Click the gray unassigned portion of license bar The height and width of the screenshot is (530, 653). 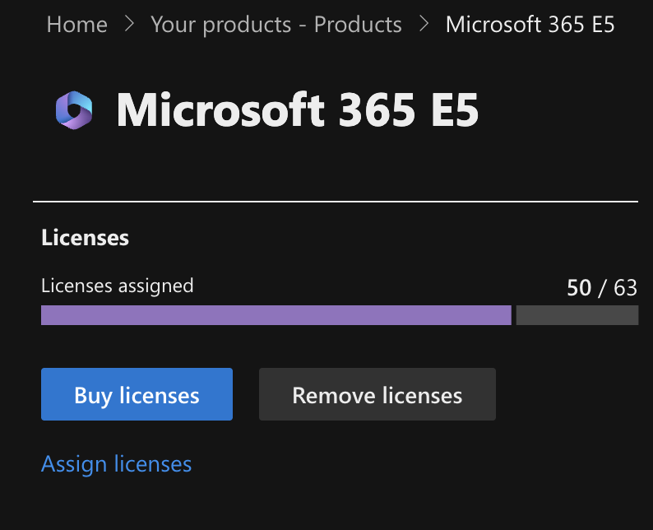[577, 315]
